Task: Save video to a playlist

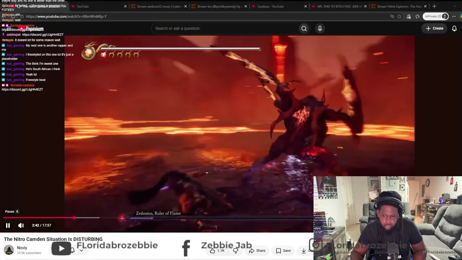Action: tap(283, 251)
